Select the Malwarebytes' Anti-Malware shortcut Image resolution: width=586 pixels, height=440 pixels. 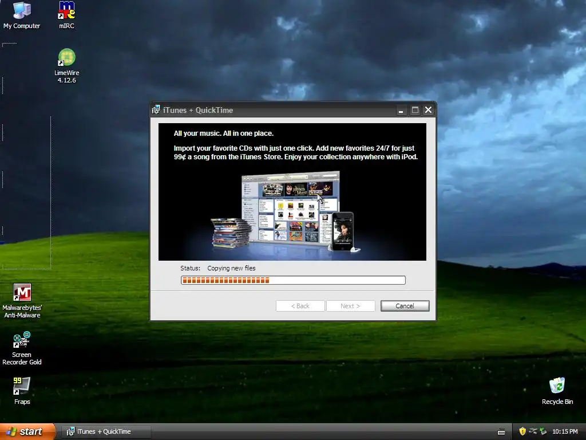pos(22,301)
